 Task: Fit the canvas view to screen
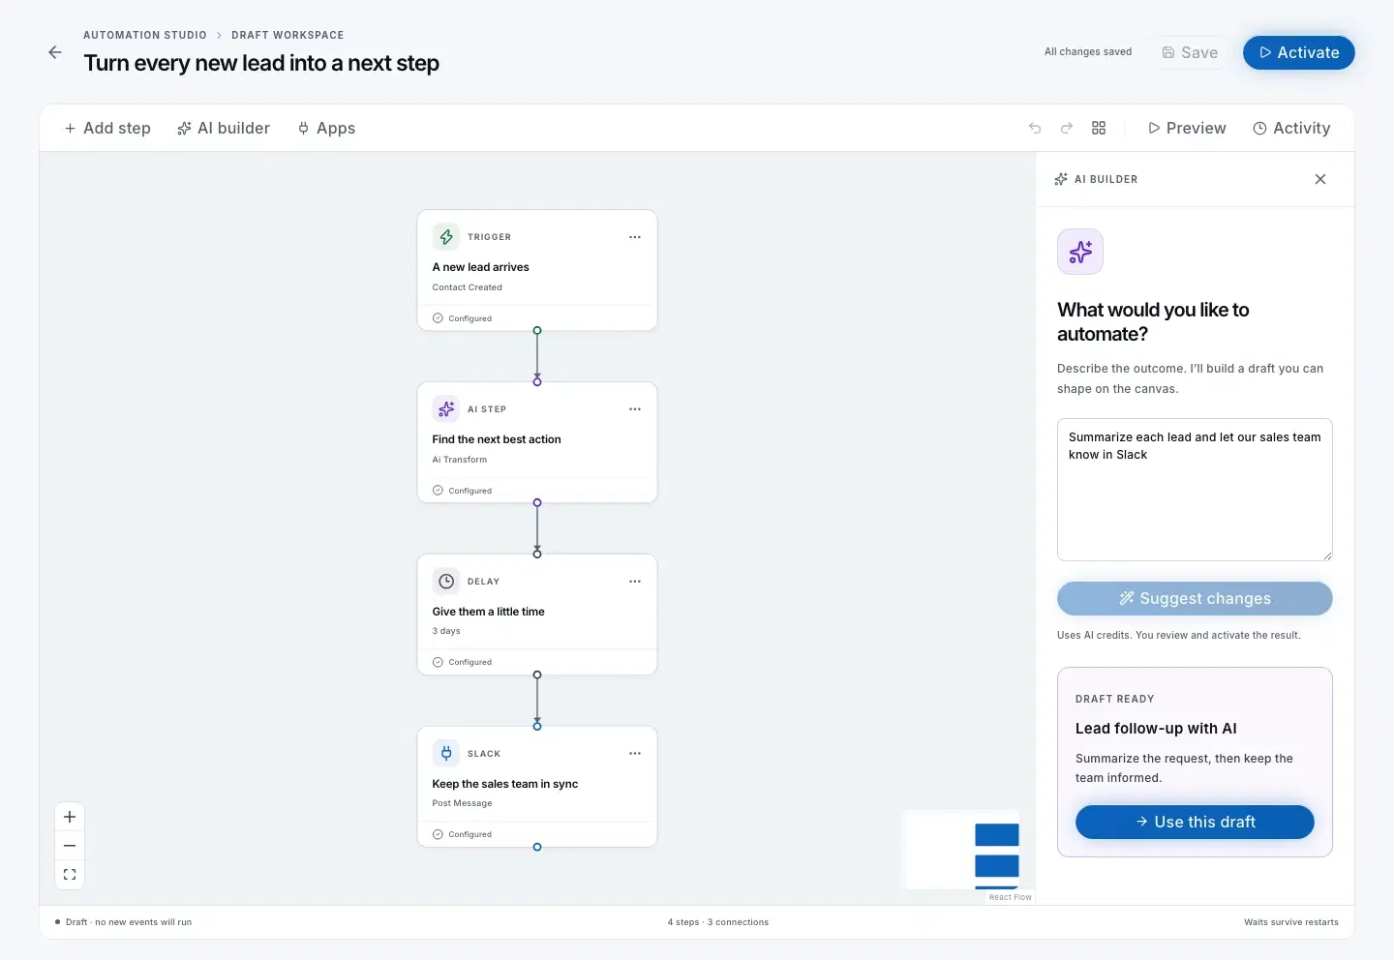pyautogui.click(x=70, y=875)
